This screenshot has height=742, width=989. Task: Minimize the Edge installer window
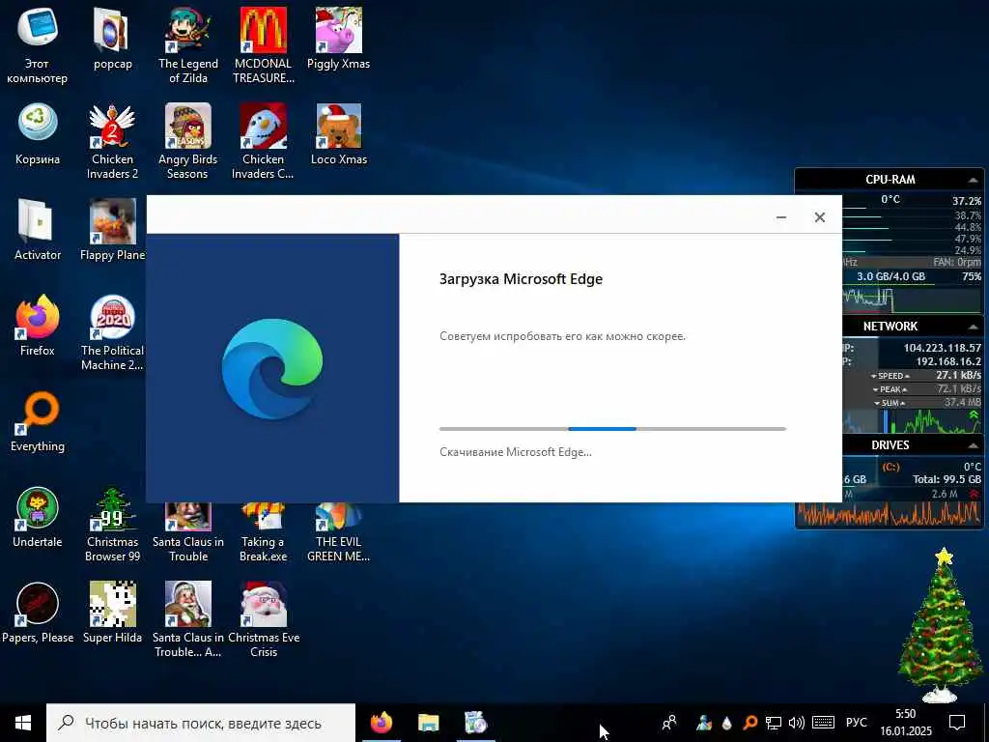pos(780,217)
